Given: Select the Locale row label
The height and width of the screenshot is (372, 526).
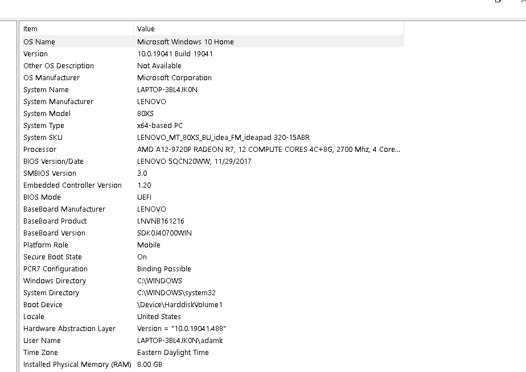Looking at the screenshot, I should pyautogui.click(x=34, y=317).
